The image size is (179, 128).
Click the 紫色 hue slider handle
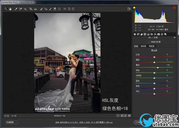pyautogui.click(x=154, y=88)
